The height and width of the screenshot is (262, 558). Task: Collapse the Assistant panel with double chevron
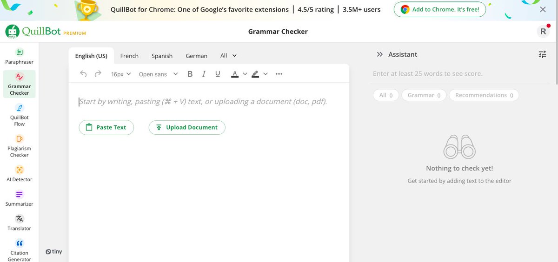point(379,54)
